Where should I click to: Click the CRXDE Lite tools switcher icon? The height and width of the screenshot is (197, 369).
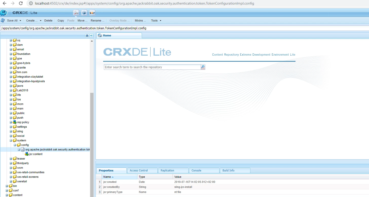click(76, 13)
